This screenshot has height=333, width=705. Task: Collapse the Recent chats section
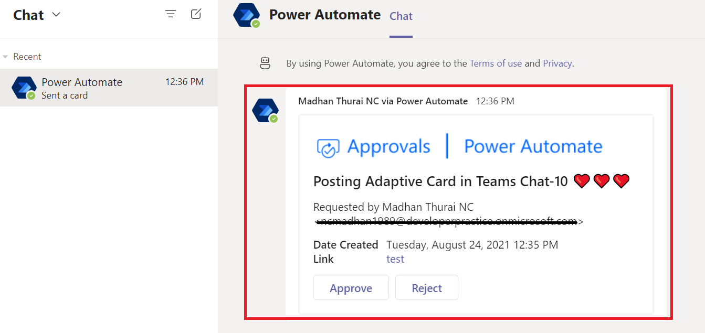[5, 57]
